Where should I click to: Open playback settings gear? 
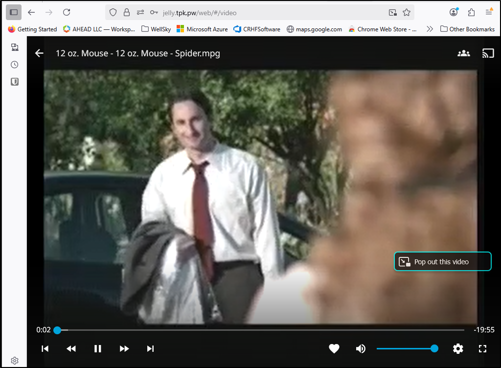tap(458, 348)
